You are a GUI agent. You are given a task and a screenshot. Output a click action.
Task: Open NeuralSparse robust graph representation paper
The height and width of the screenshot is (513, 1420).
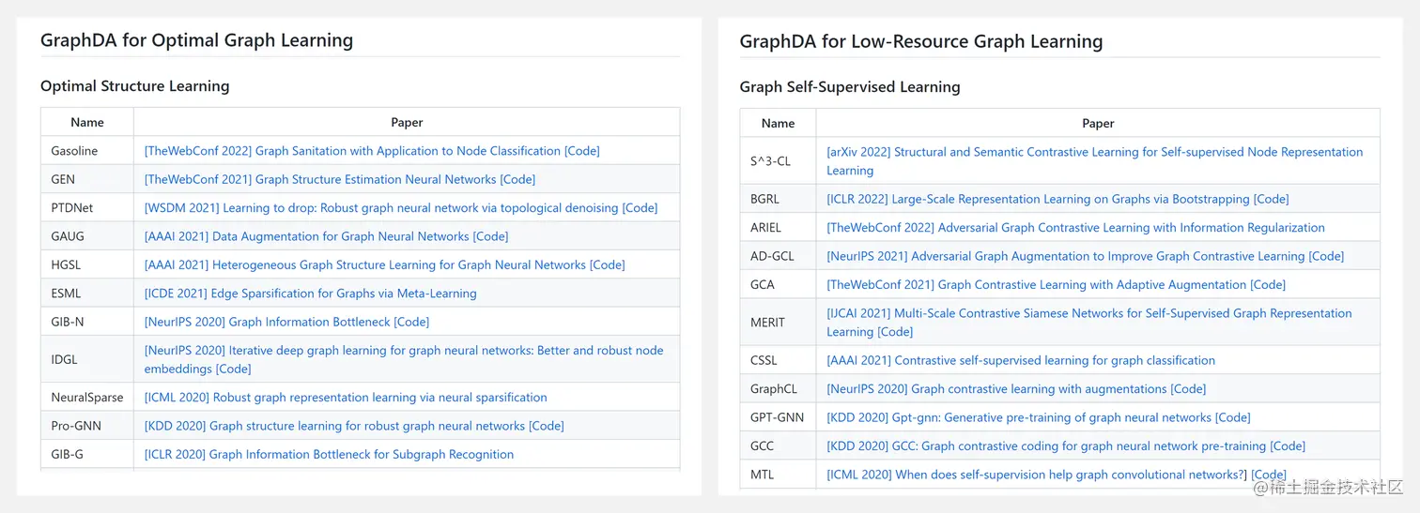(346, 398)
